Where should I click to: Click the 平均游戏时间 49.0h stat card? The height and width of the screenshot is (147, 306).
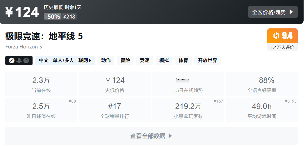[x=262, y=110]
